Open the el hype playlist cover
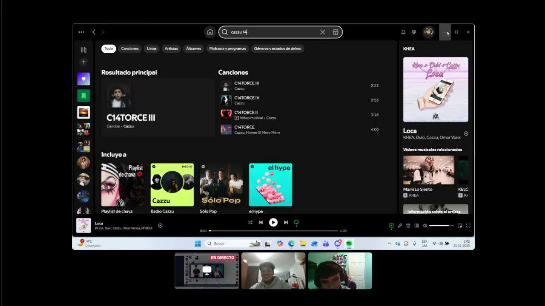Screen dimensions: 545x306 pyautogui.click(x=271, y=185)
